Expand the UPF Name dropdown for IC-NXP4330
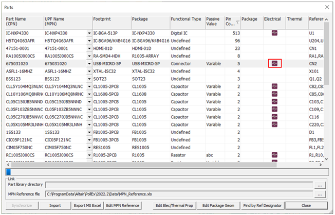Screen dimensions: 335x215 tap(89, 33)
